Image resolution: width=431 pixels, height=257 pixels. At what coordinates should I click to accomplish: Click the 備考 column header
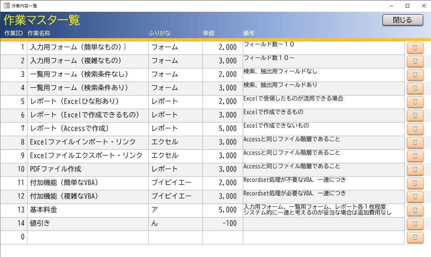pyautogui.click(x=249, y=33)
